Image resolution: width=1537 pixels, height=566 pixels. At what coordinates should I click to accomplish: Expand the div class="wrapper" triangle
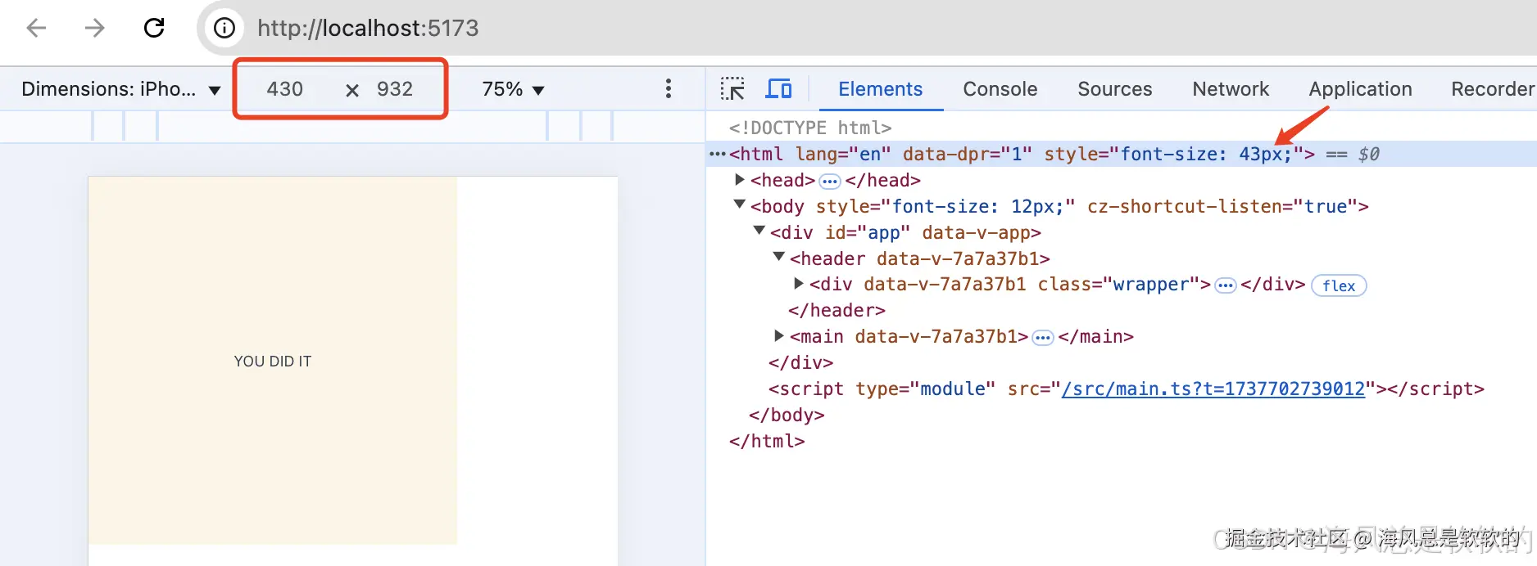click(x=799, y=283)
